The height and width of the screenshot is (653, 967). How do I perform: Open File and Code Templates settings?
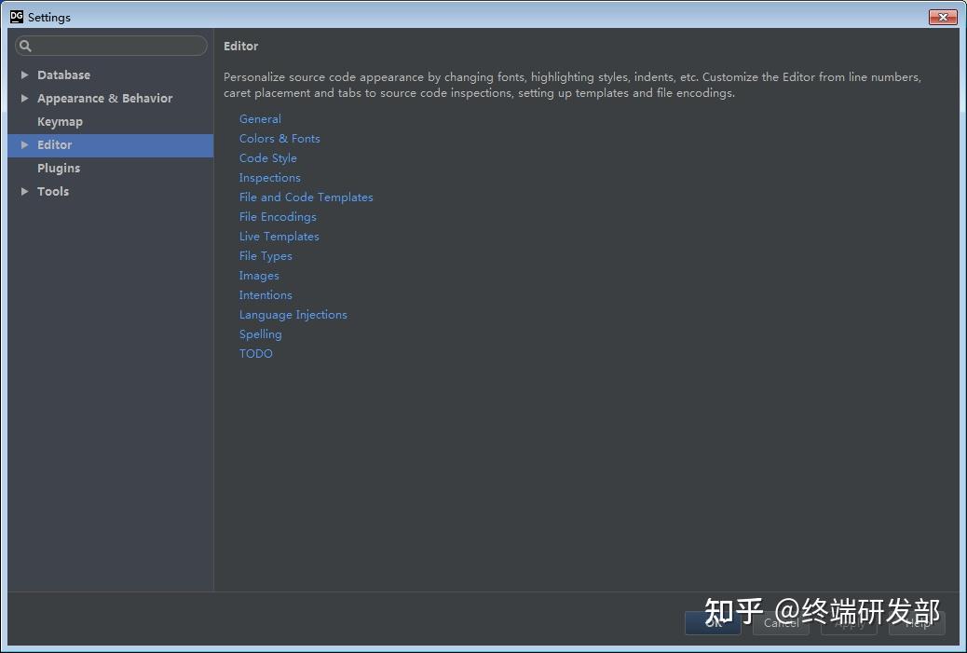306,197
